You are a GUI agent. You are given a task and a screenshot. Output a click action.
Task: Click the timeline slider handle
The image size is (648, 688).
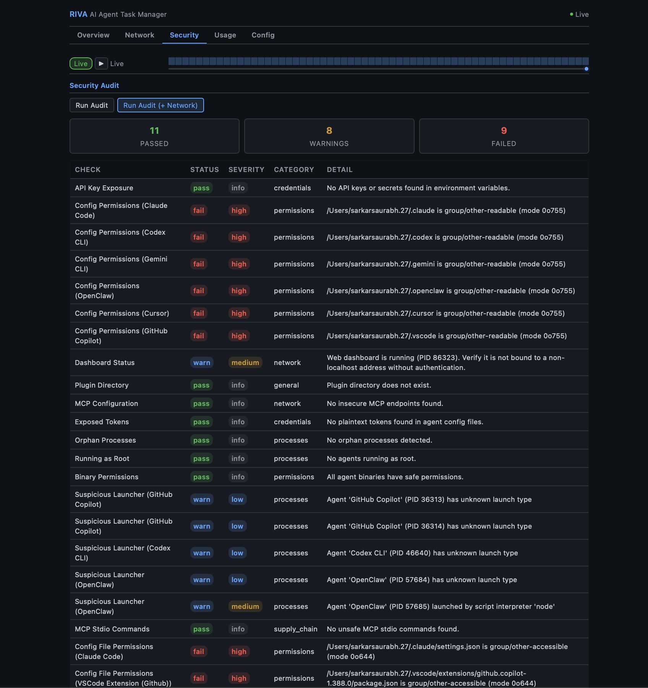click(586, 69)
